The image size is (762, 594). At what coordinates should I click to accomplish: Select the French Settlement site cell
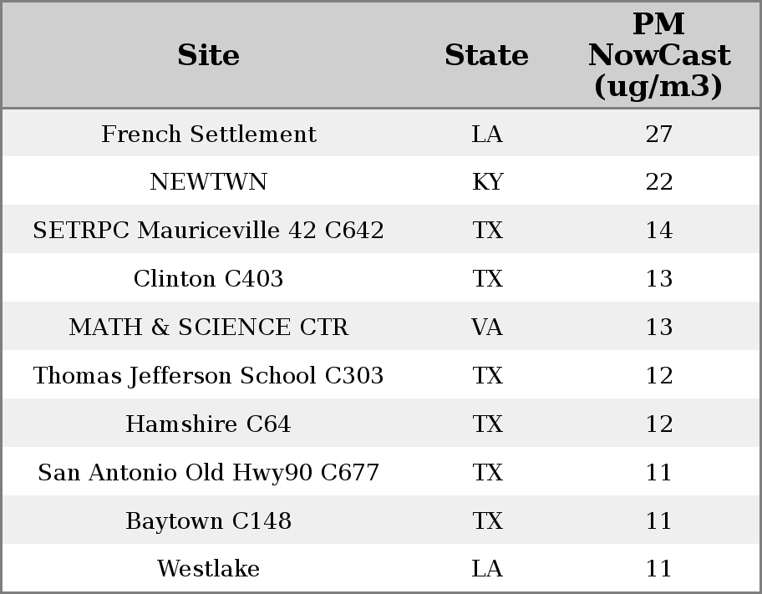pyautogui.click(x=209, y=134)
